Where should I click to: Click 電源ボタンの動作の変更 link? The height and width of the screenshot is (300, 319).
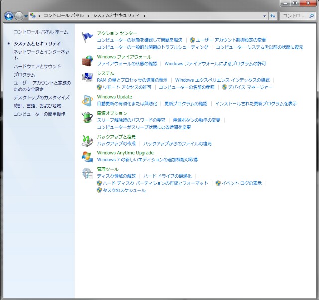pos(197,120)
